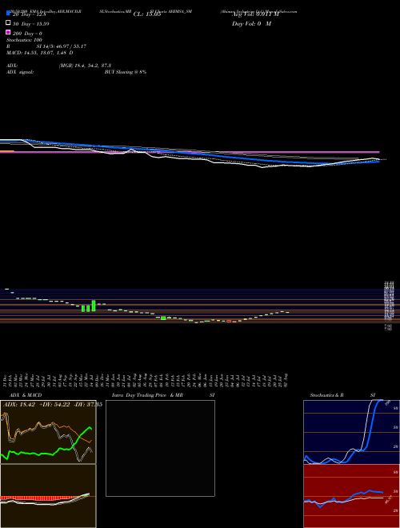The height and width of the screenshot is (528, 400).
Task: Click the '-DY: 37.35' value in ADX panel
Action: tap(86, 405)
